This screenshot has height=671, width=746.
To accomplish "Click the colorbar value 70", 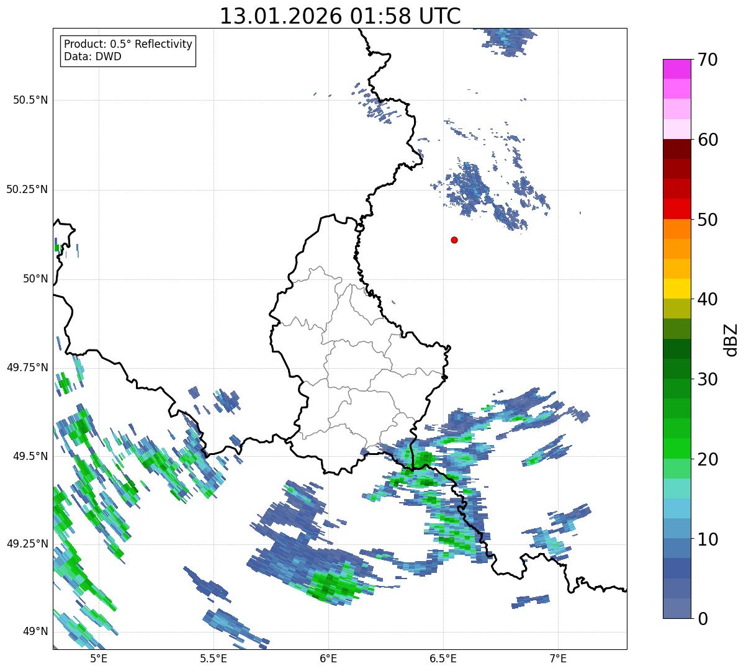I will click(x=707, y=60).
